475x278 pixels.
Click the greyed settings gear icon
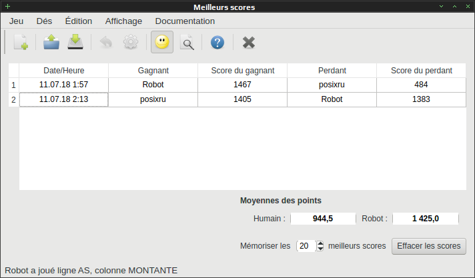[x=131, y=42]
